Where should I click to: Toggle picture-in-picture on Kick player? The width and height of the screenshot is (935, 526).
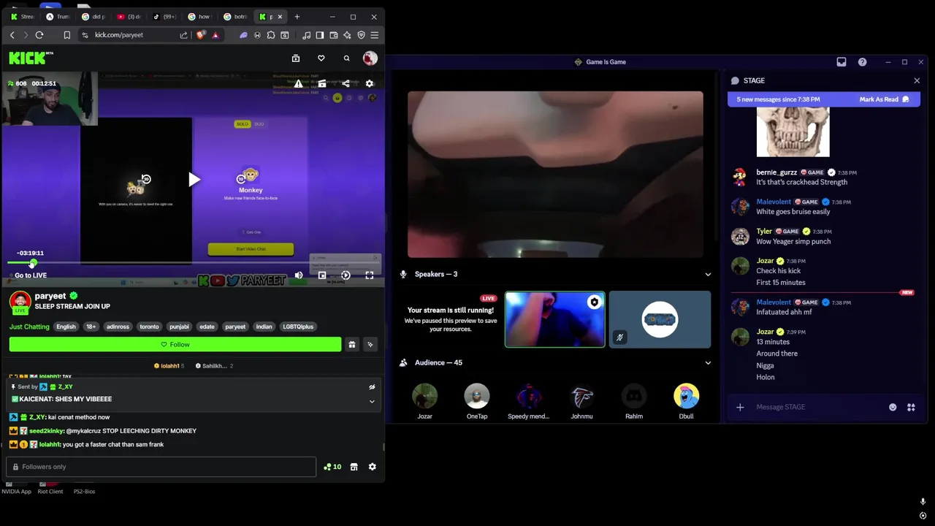(322, 275)
